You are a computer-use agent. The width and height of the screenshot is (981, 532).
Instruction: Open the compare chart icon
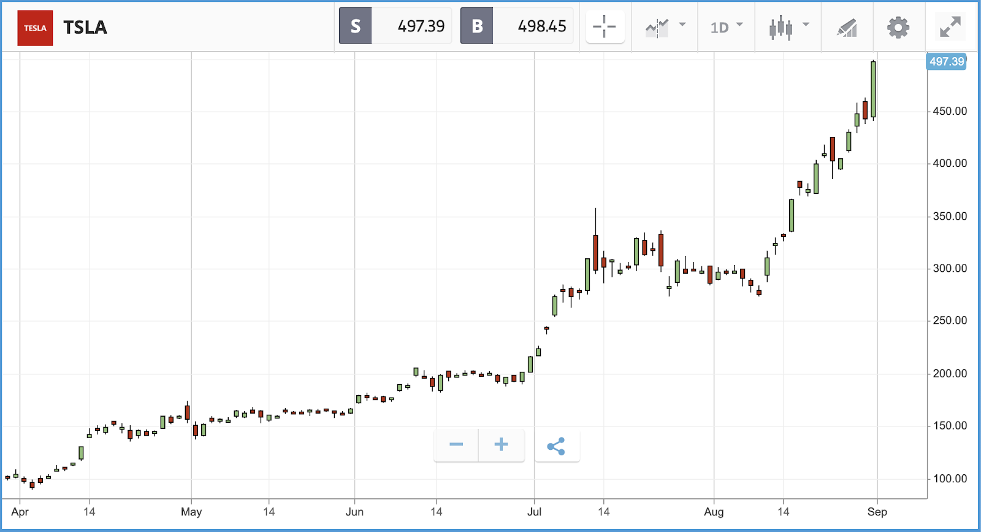[x=657, y=28]
